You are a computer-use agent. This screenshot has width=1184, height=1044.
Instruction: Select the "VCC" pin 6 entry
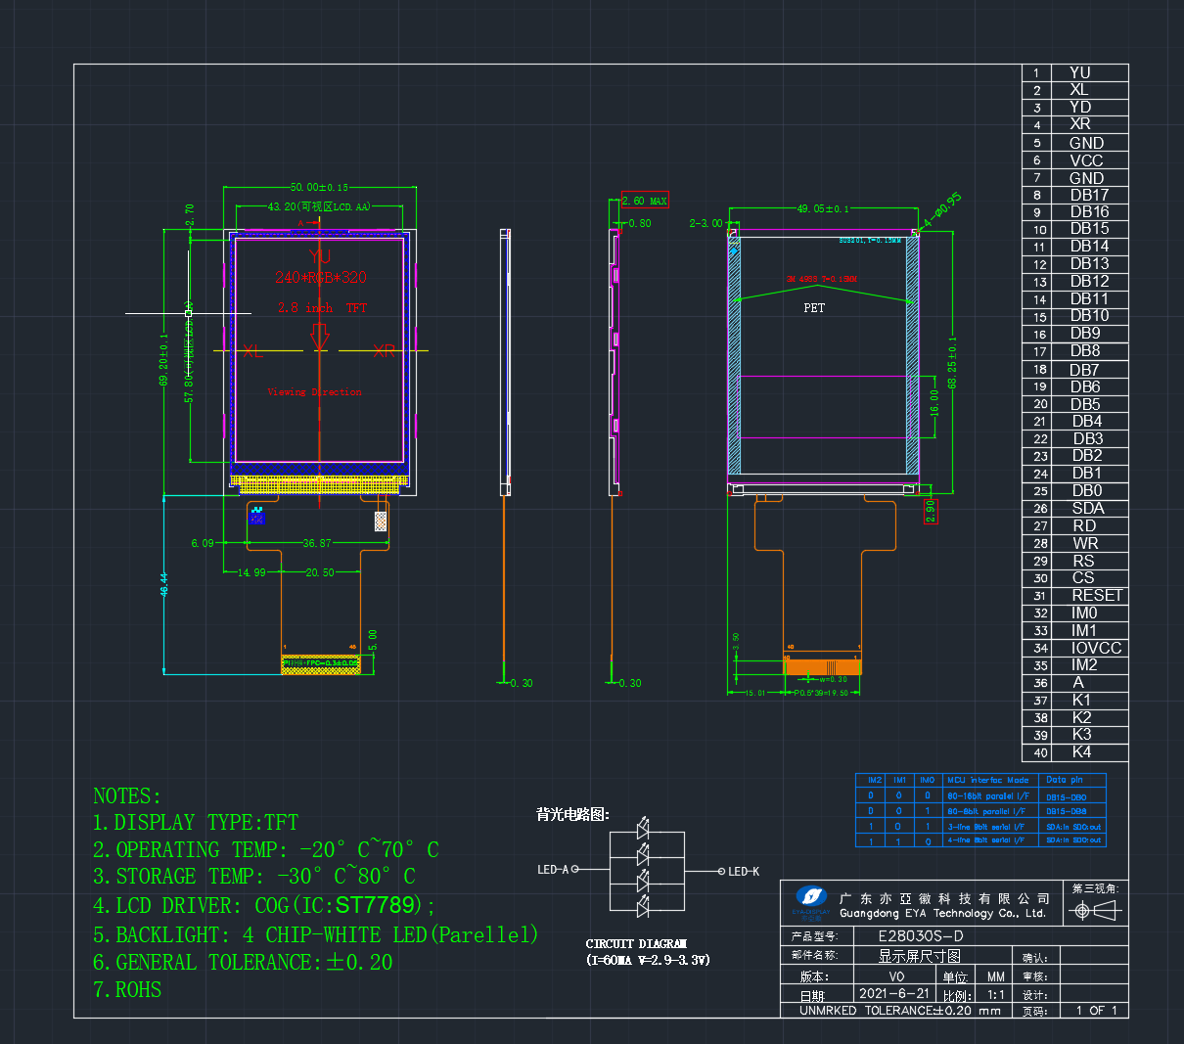(x=1086, y=160)
